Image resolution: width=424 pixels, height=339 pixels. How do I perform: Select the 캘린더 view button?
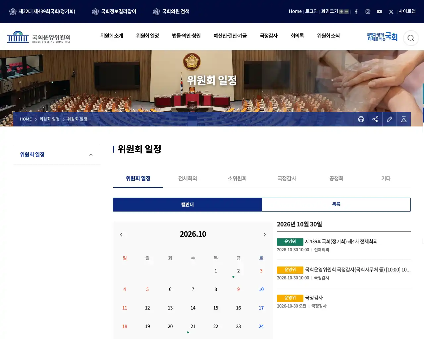tap(187, 205)
